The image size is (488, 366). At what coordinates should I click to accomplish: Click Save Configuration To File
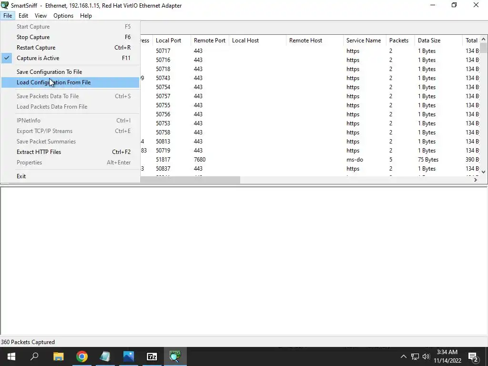click(71, 72)
